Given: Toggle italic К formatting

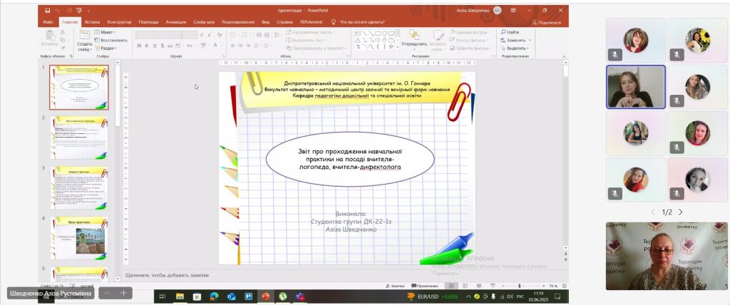Looking at the screenshot, I should coord(147,46).
